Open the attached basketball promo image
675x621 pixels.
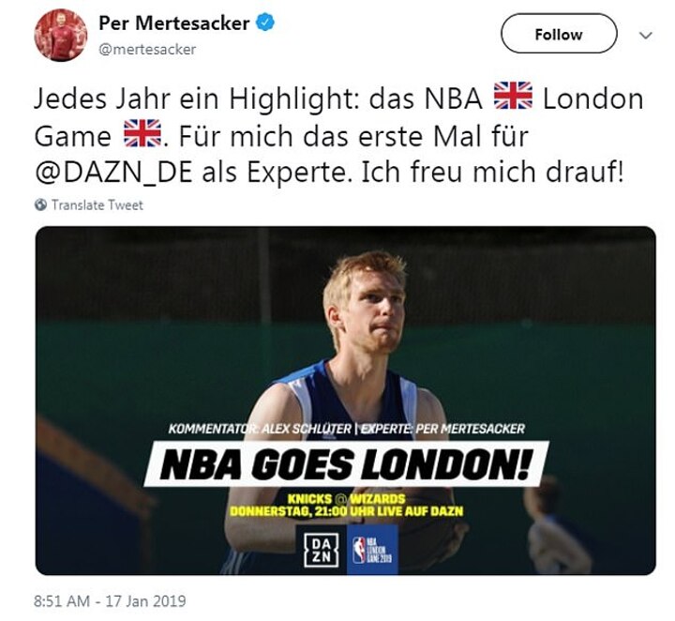pos(346,401)
